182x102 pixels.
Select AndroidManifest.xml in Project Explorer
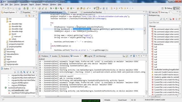click(x=16, y=42)
